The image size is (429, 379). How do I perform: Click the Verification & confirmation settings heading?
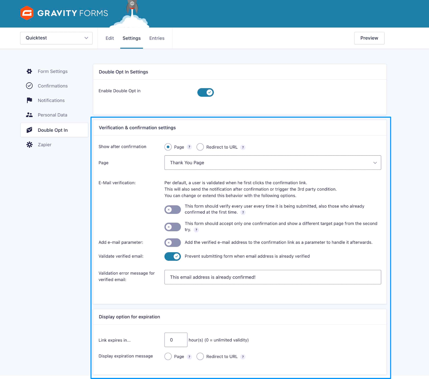tap(137, 128)
